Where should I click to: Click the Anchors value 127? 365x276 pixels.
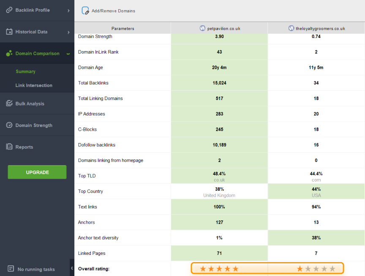click(x=219, y=222)
